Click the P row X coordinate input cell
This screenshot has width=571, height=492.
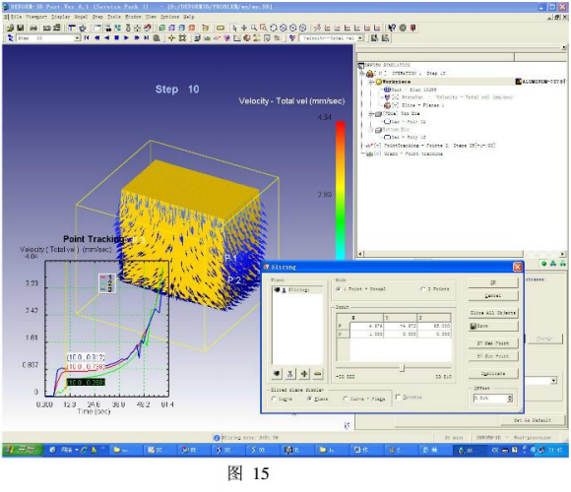click(366, 326)
